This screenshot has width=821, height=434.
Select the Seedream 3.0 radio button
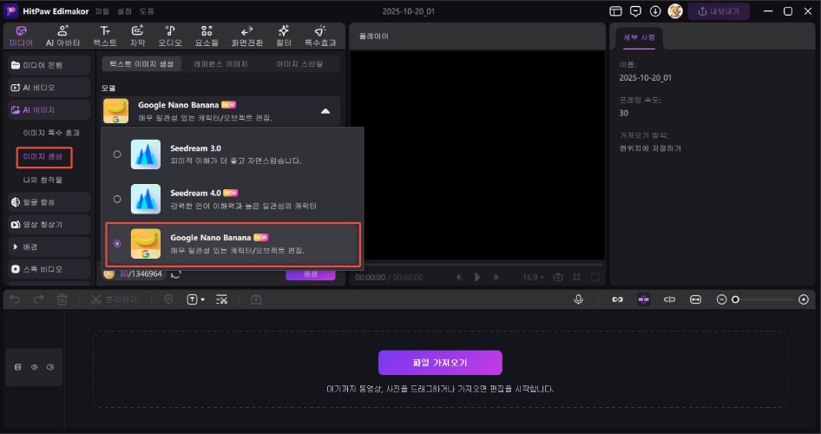117,155
